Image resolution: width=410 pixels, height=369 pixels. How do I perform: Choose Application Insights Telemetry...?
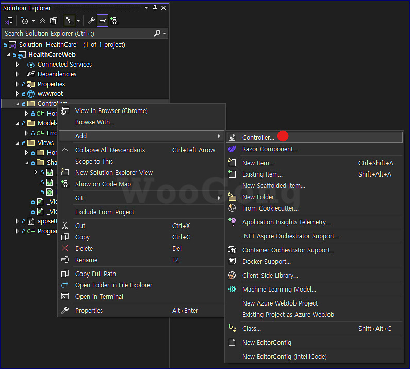[314, 222]
